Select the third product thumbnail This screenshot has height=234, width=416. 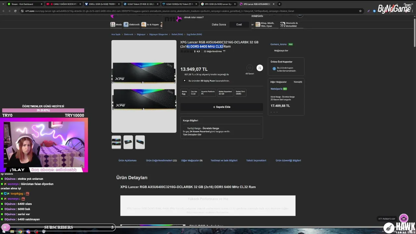coord(140,142)
